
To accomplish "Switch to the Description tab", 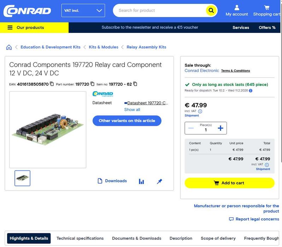I will coord(181,239).
